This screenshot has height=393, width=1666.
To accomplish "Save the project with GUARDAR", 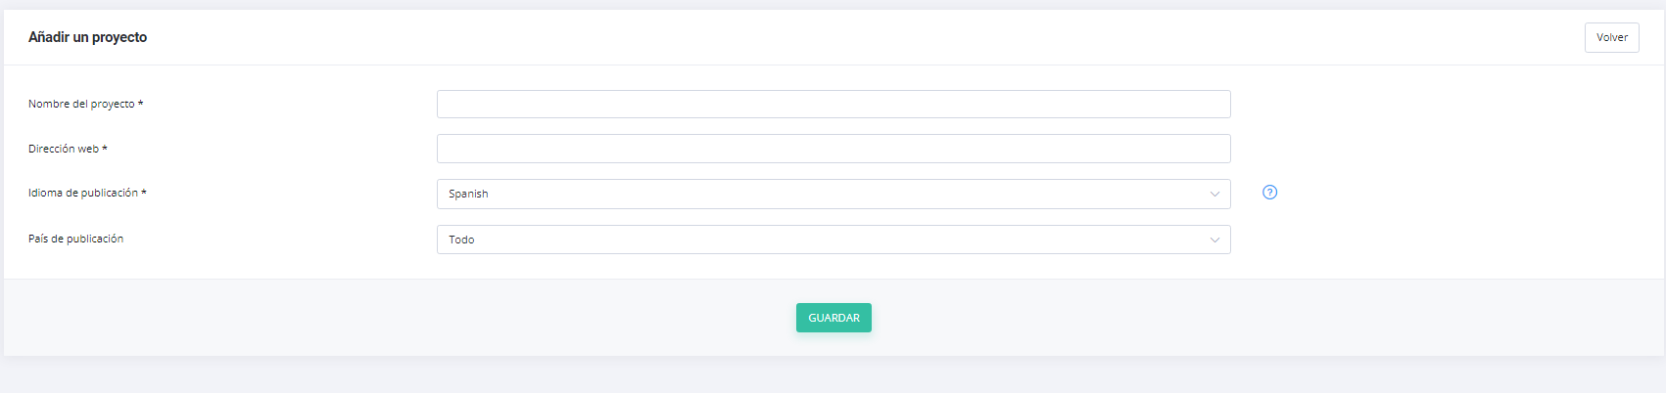I will [833, 318].
